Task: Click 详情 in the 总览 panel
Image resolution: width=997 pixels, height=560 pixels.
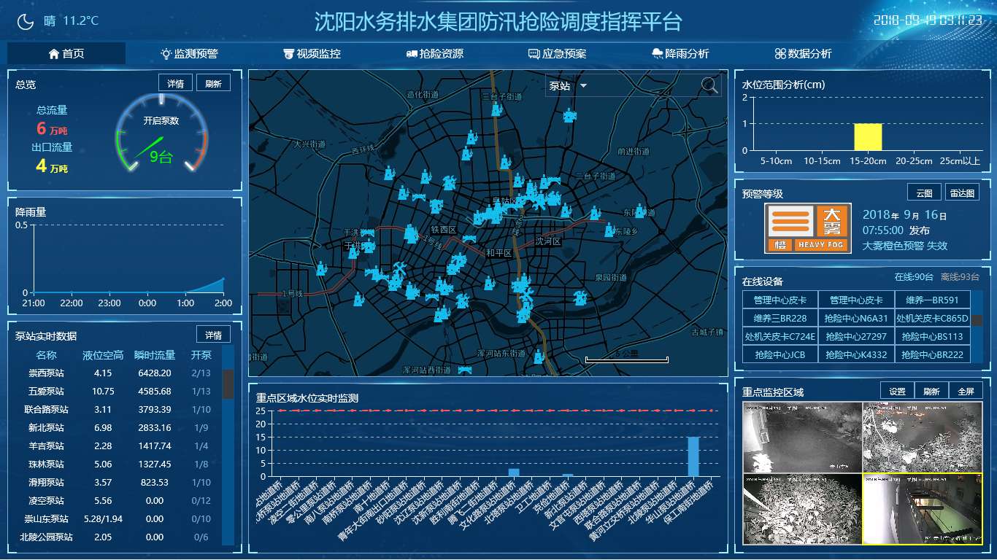Action: 175,82
